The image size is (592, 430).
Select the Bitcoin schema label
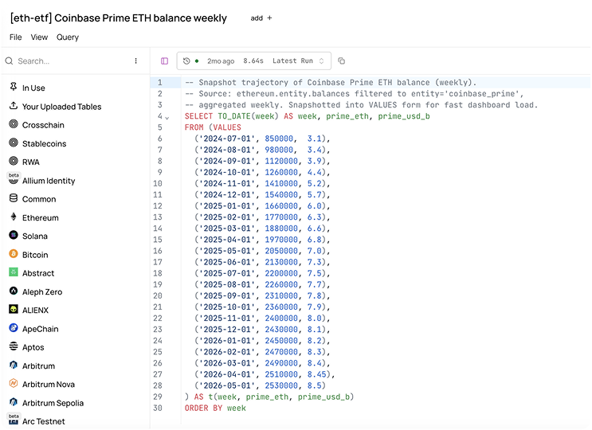click(x=35, y=255)
